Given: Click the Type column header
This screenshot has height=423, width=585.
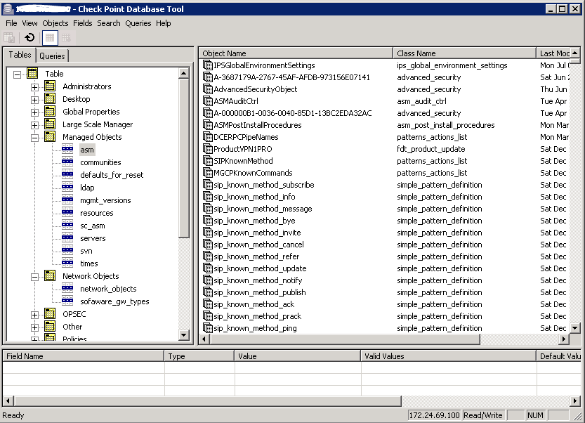Looking at the screenshot, I should click(199, 356).
